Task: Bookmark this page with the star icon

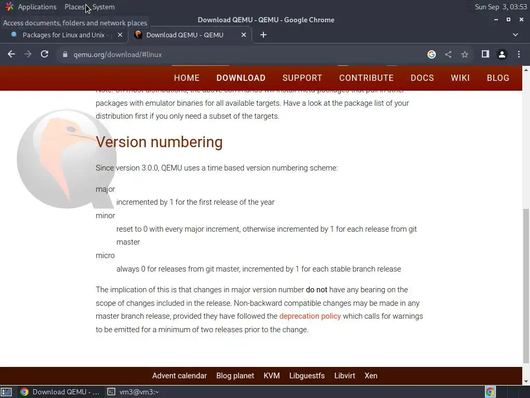Action: pyautogui.click(x=465, y=54)
